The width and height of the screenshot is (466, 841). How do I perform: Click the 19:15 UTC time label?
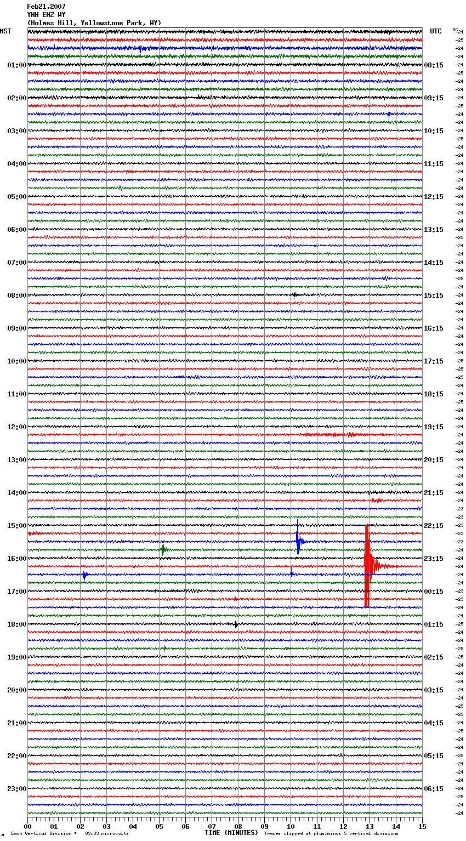434,427
